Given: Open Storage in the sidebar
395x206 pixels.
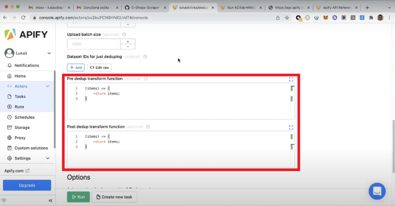Looking at the screenshot, I should pyautogui.click(x=22, y=128).
